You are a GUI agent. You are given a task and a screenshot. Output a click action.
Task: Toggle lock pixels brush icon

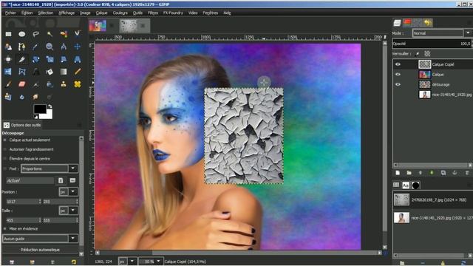(417, 54)
